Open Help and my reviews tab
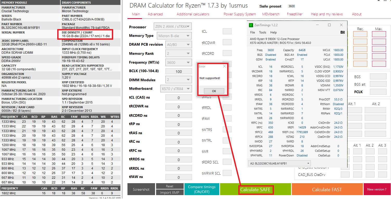Screen dimensions: 391x199 (x=327, y=14)
